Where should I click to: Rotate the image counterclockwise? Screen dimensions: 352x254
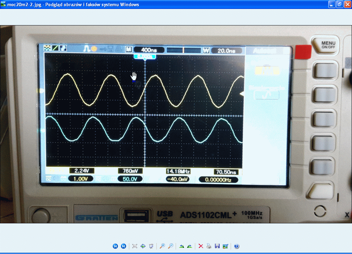[189, 246]
